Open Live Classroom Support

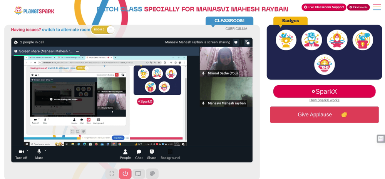tap(324, 7)
